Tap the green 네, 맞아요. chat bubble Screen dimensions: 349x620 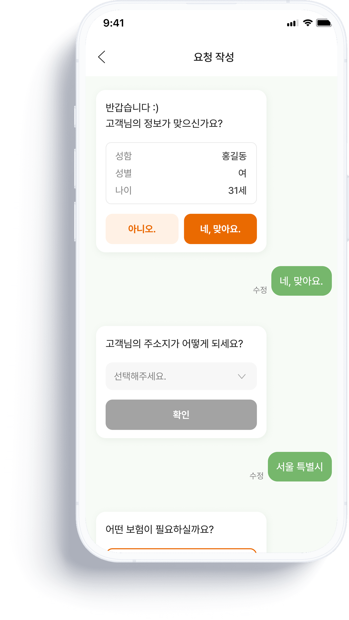tap(301, 281)
